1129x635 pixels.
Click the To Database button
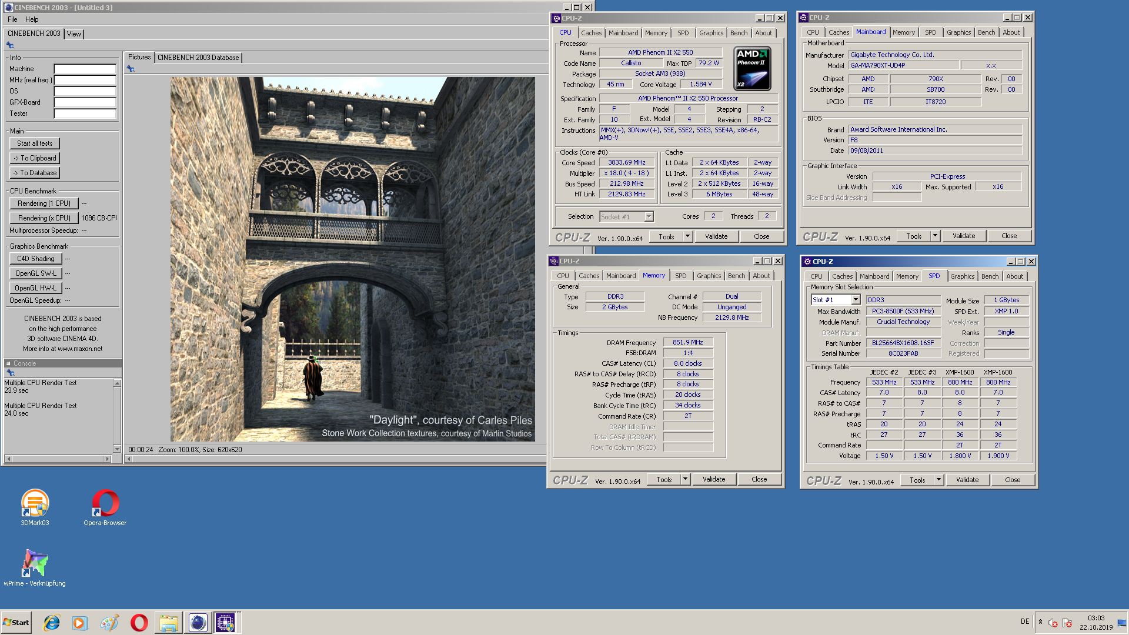35,173
